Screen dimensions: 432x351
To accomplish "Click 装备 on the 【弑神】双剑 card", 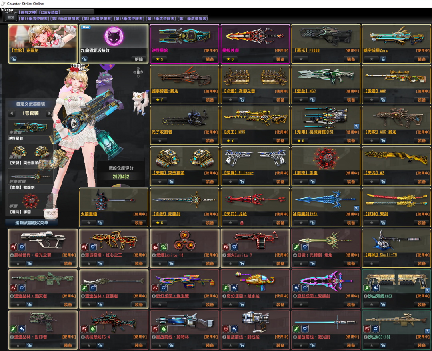I will [422, 223].
